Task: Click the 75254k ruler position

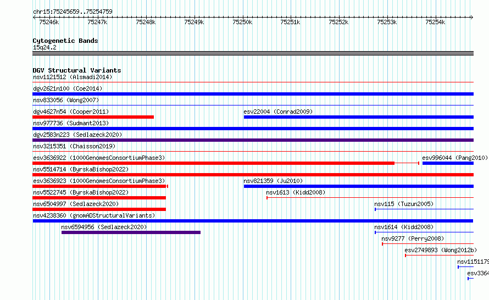Action: (x=435, y=22)
